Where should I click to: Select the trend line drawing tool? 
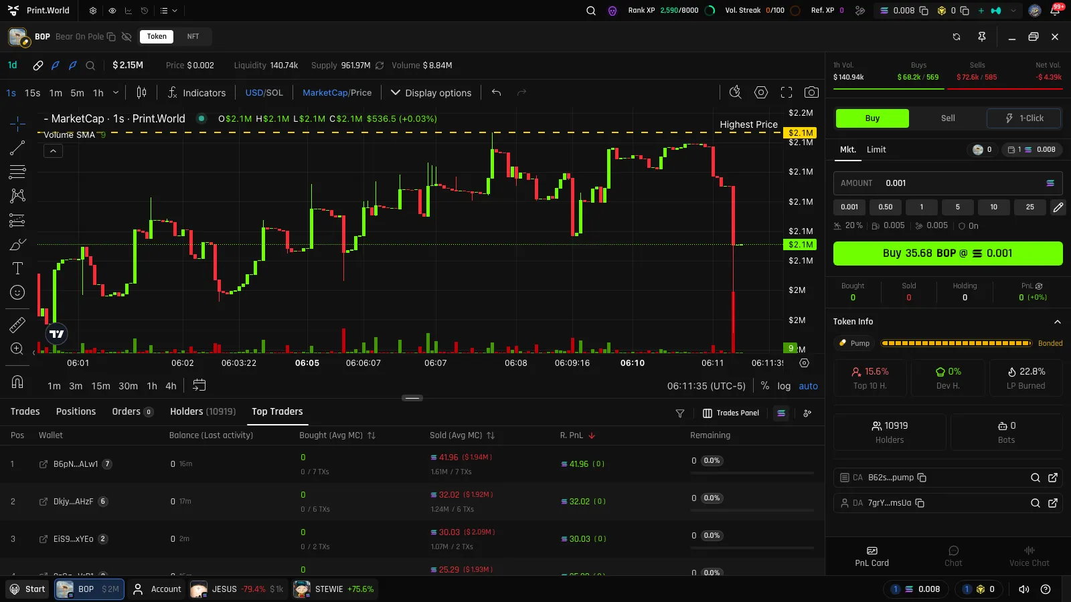pyautogui.click(x=17, y=148)
